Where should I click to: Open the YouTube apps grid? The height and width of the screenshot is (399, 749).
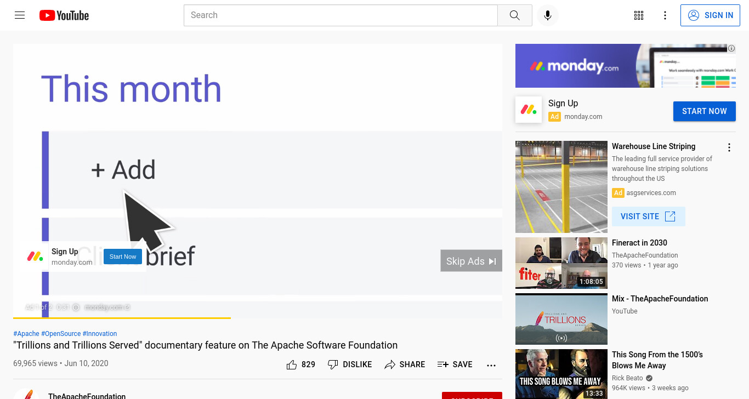tap(639, 15)
